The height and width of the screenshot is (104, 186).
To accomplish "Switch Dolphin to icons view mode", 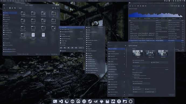I will click(10, 8).
